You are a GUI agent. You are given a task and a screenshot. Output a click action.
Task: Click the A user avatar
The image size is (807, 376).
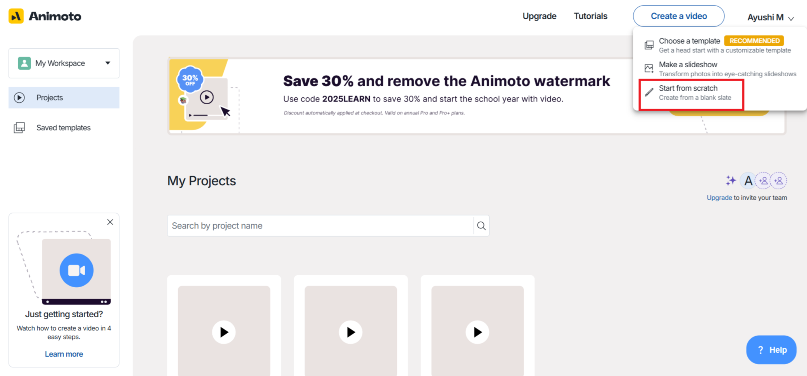pos(748,181)
